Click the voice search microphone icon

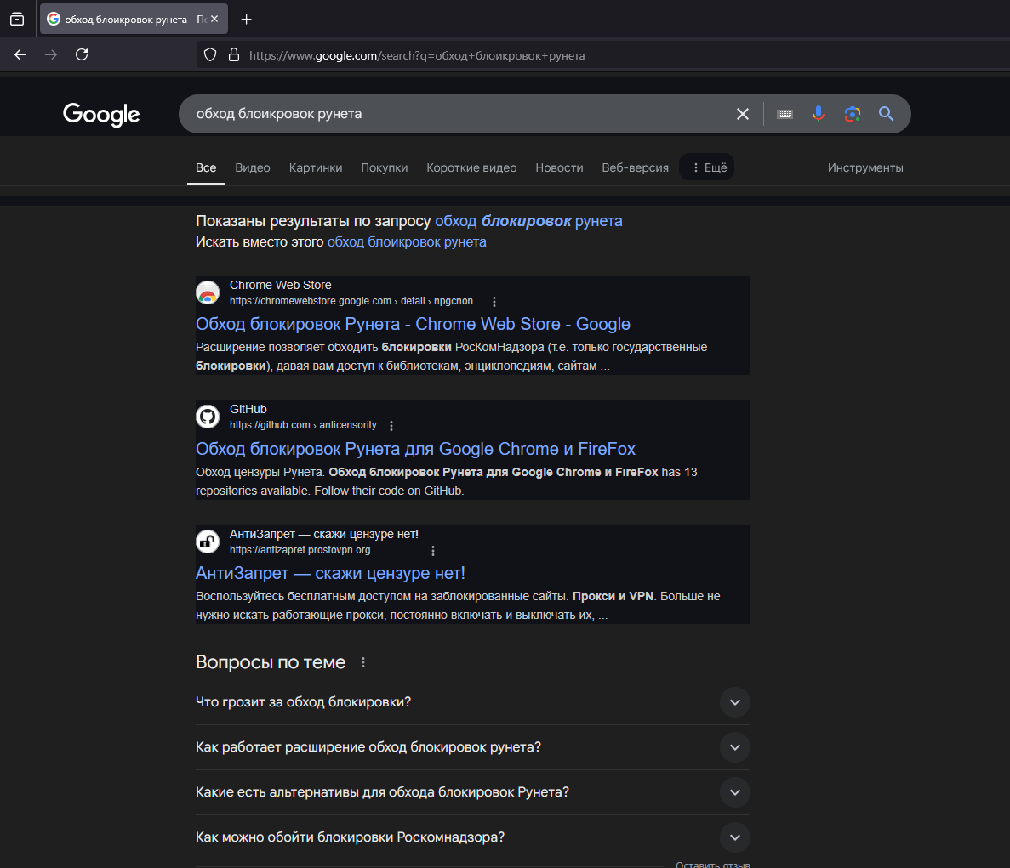point(818,114)
